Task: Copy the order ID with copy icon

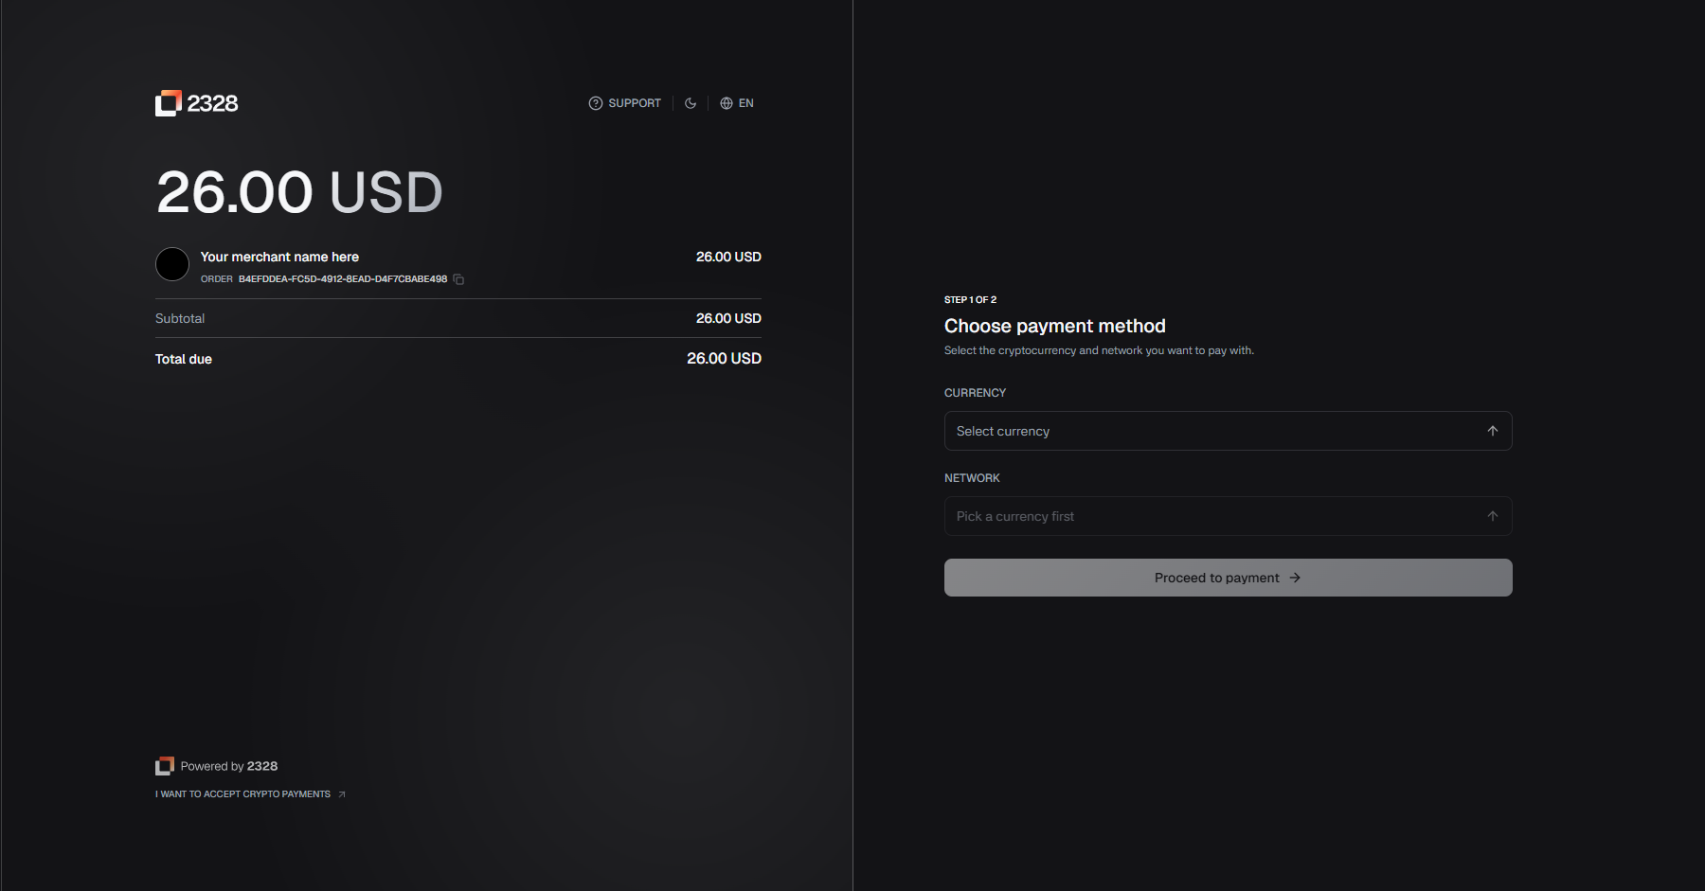Action: point(458,279)
